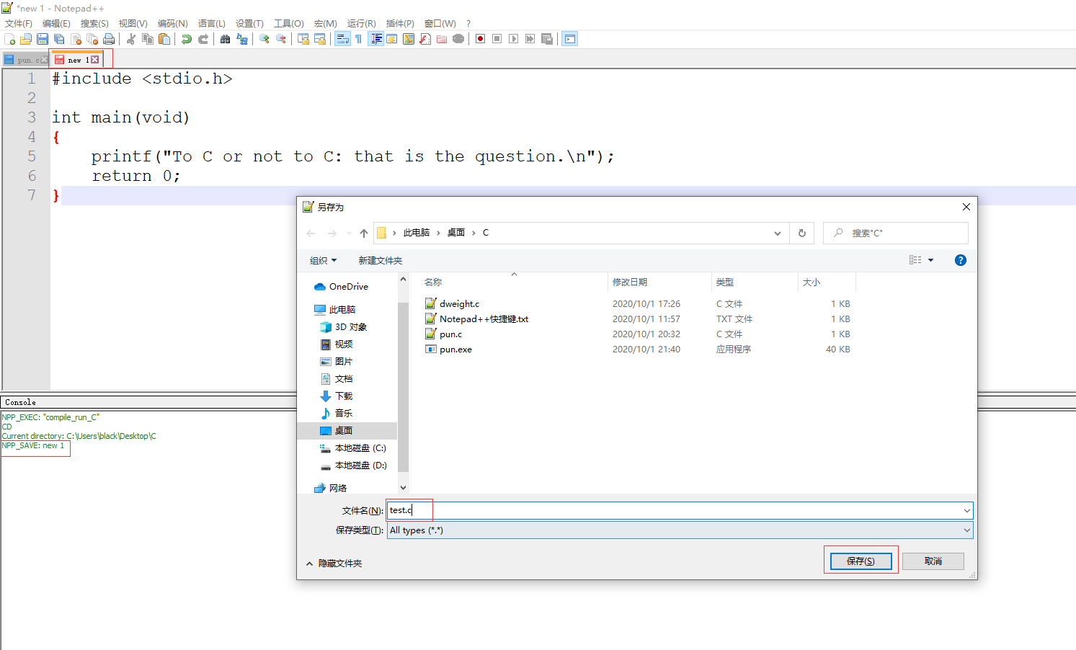1076x650 pixels.
Task: Expand the file name combo box arrow
Action: (x=968, y=510)
